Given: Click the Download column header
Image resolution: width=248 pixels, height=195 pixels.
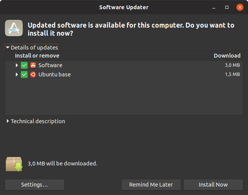Looking at the screenshot, I should (x=227, y=56).
